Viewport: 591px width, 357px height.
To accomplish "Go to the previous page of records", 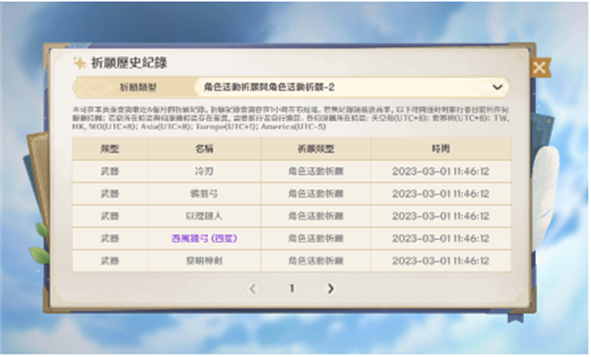I will click(x=252, y=288).
